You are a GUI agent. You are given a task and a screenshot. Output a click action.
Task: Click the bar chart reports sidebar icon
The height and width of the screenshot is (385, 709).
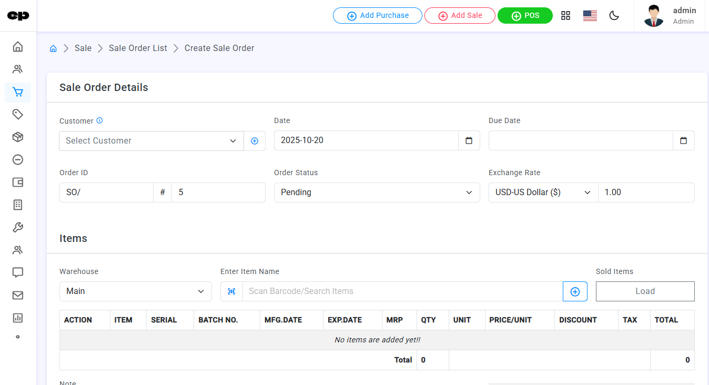(18, 318)
